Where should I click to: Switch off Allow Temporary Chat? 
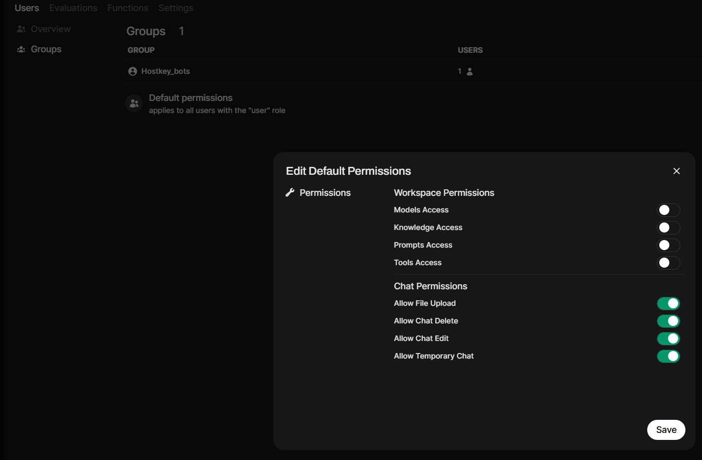(668, 356)
